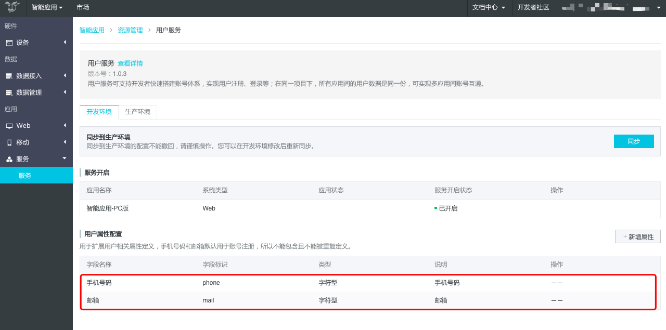Viewport: 666px width, 330px height.
Task: Click the 同步 button
Action: pos(634,141)
